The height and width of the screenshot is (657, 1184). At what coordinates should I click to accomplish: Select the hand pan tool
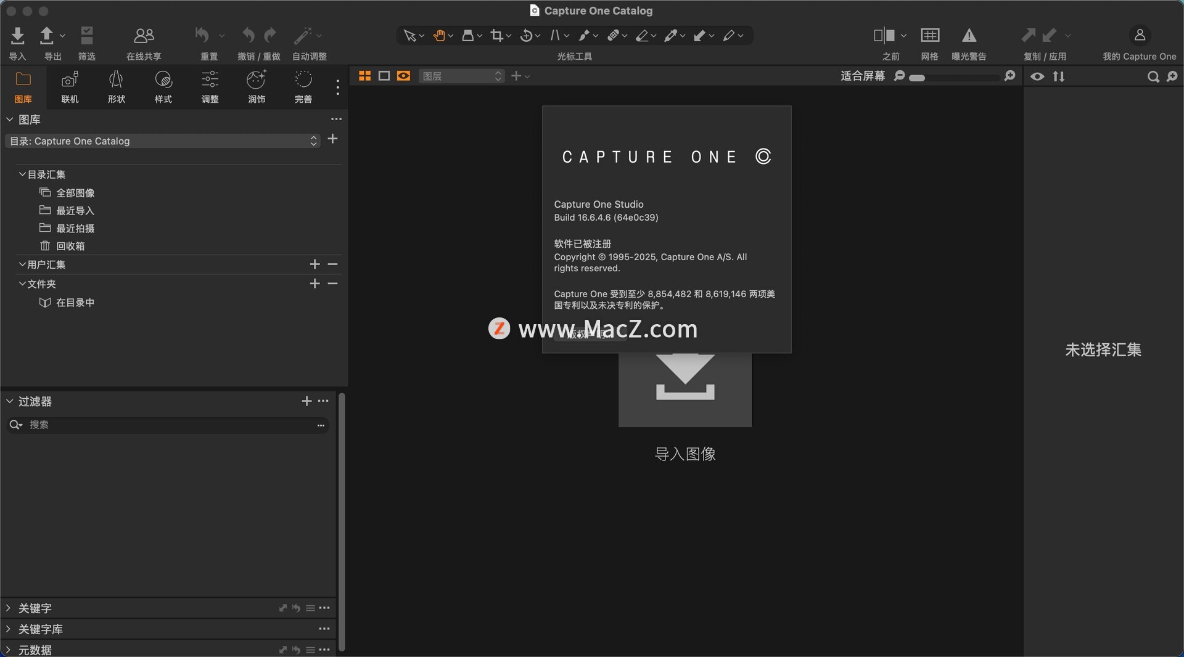439,36
